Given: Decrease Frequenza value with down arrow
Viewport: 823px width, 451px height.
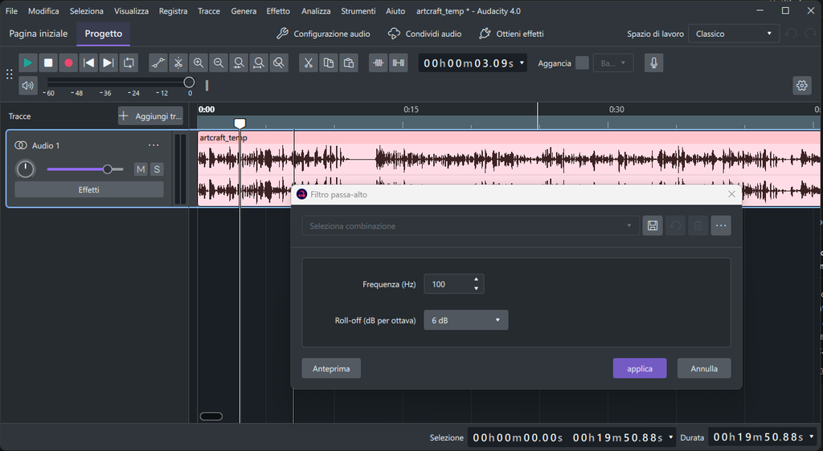Looking at the screenshot, I should point(476,289).
